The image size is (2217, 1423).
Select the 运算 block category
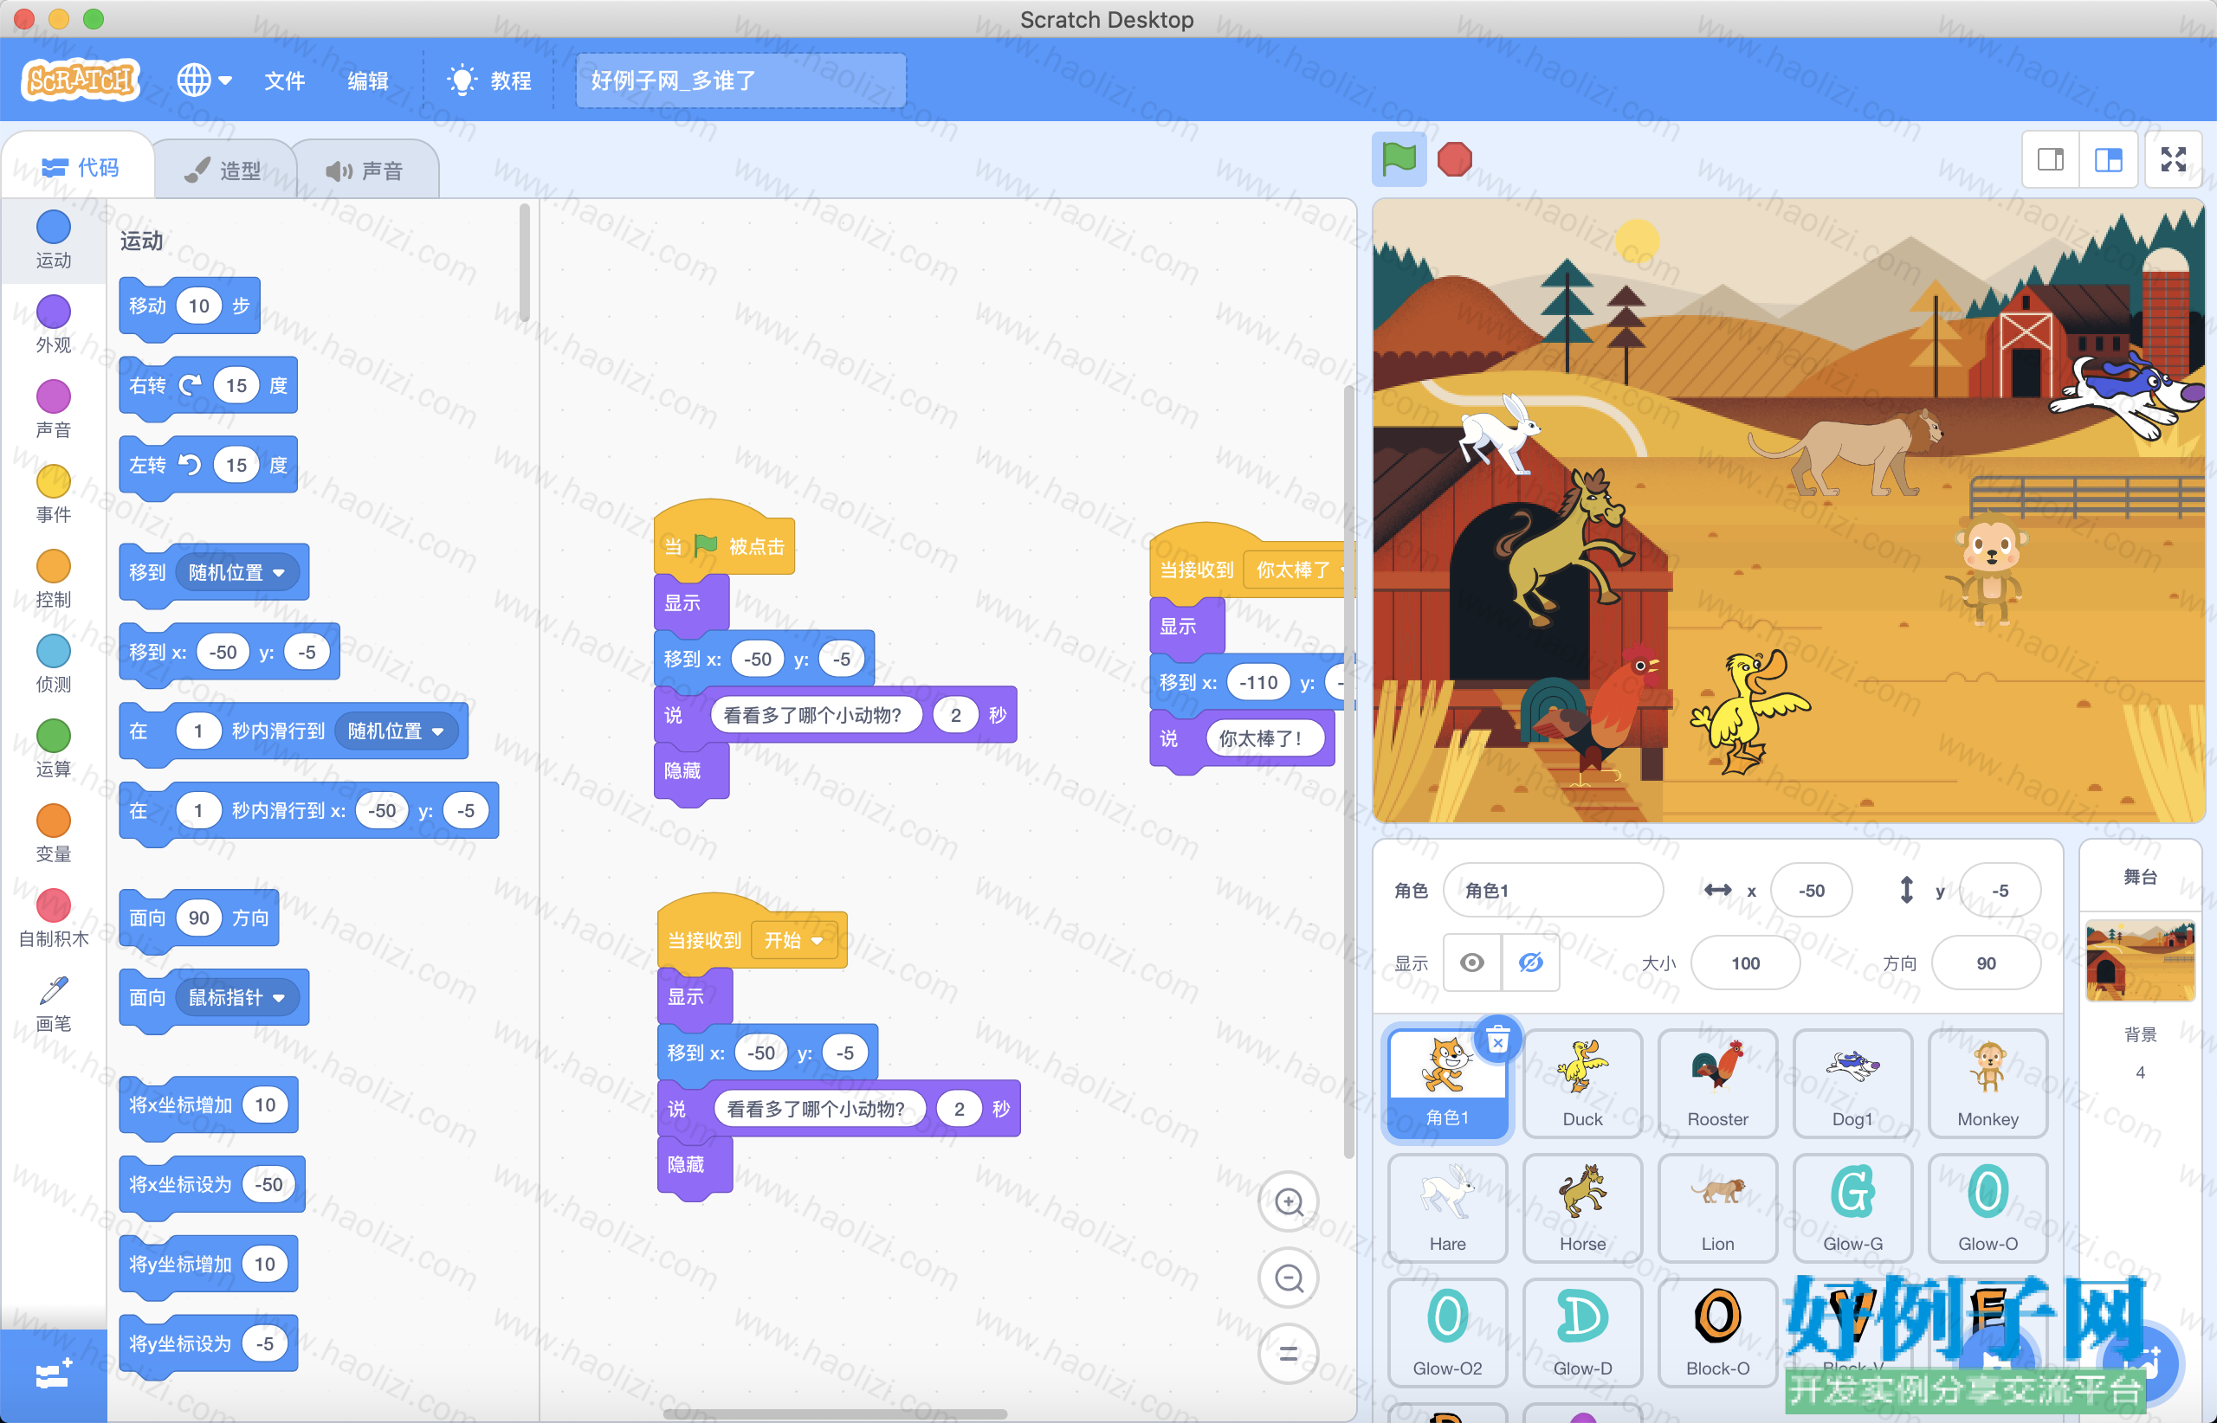pos(54,750)
